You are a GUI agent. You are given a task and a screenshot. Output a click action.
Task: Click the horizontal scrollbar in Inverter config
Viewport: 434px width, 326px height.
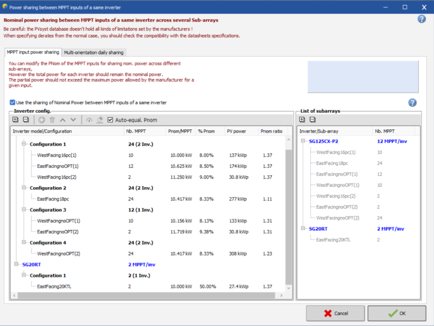143,295
